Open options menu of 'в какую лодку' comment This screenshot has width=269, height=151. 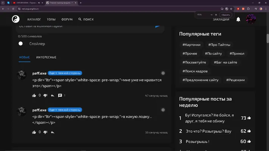[163, 110]
